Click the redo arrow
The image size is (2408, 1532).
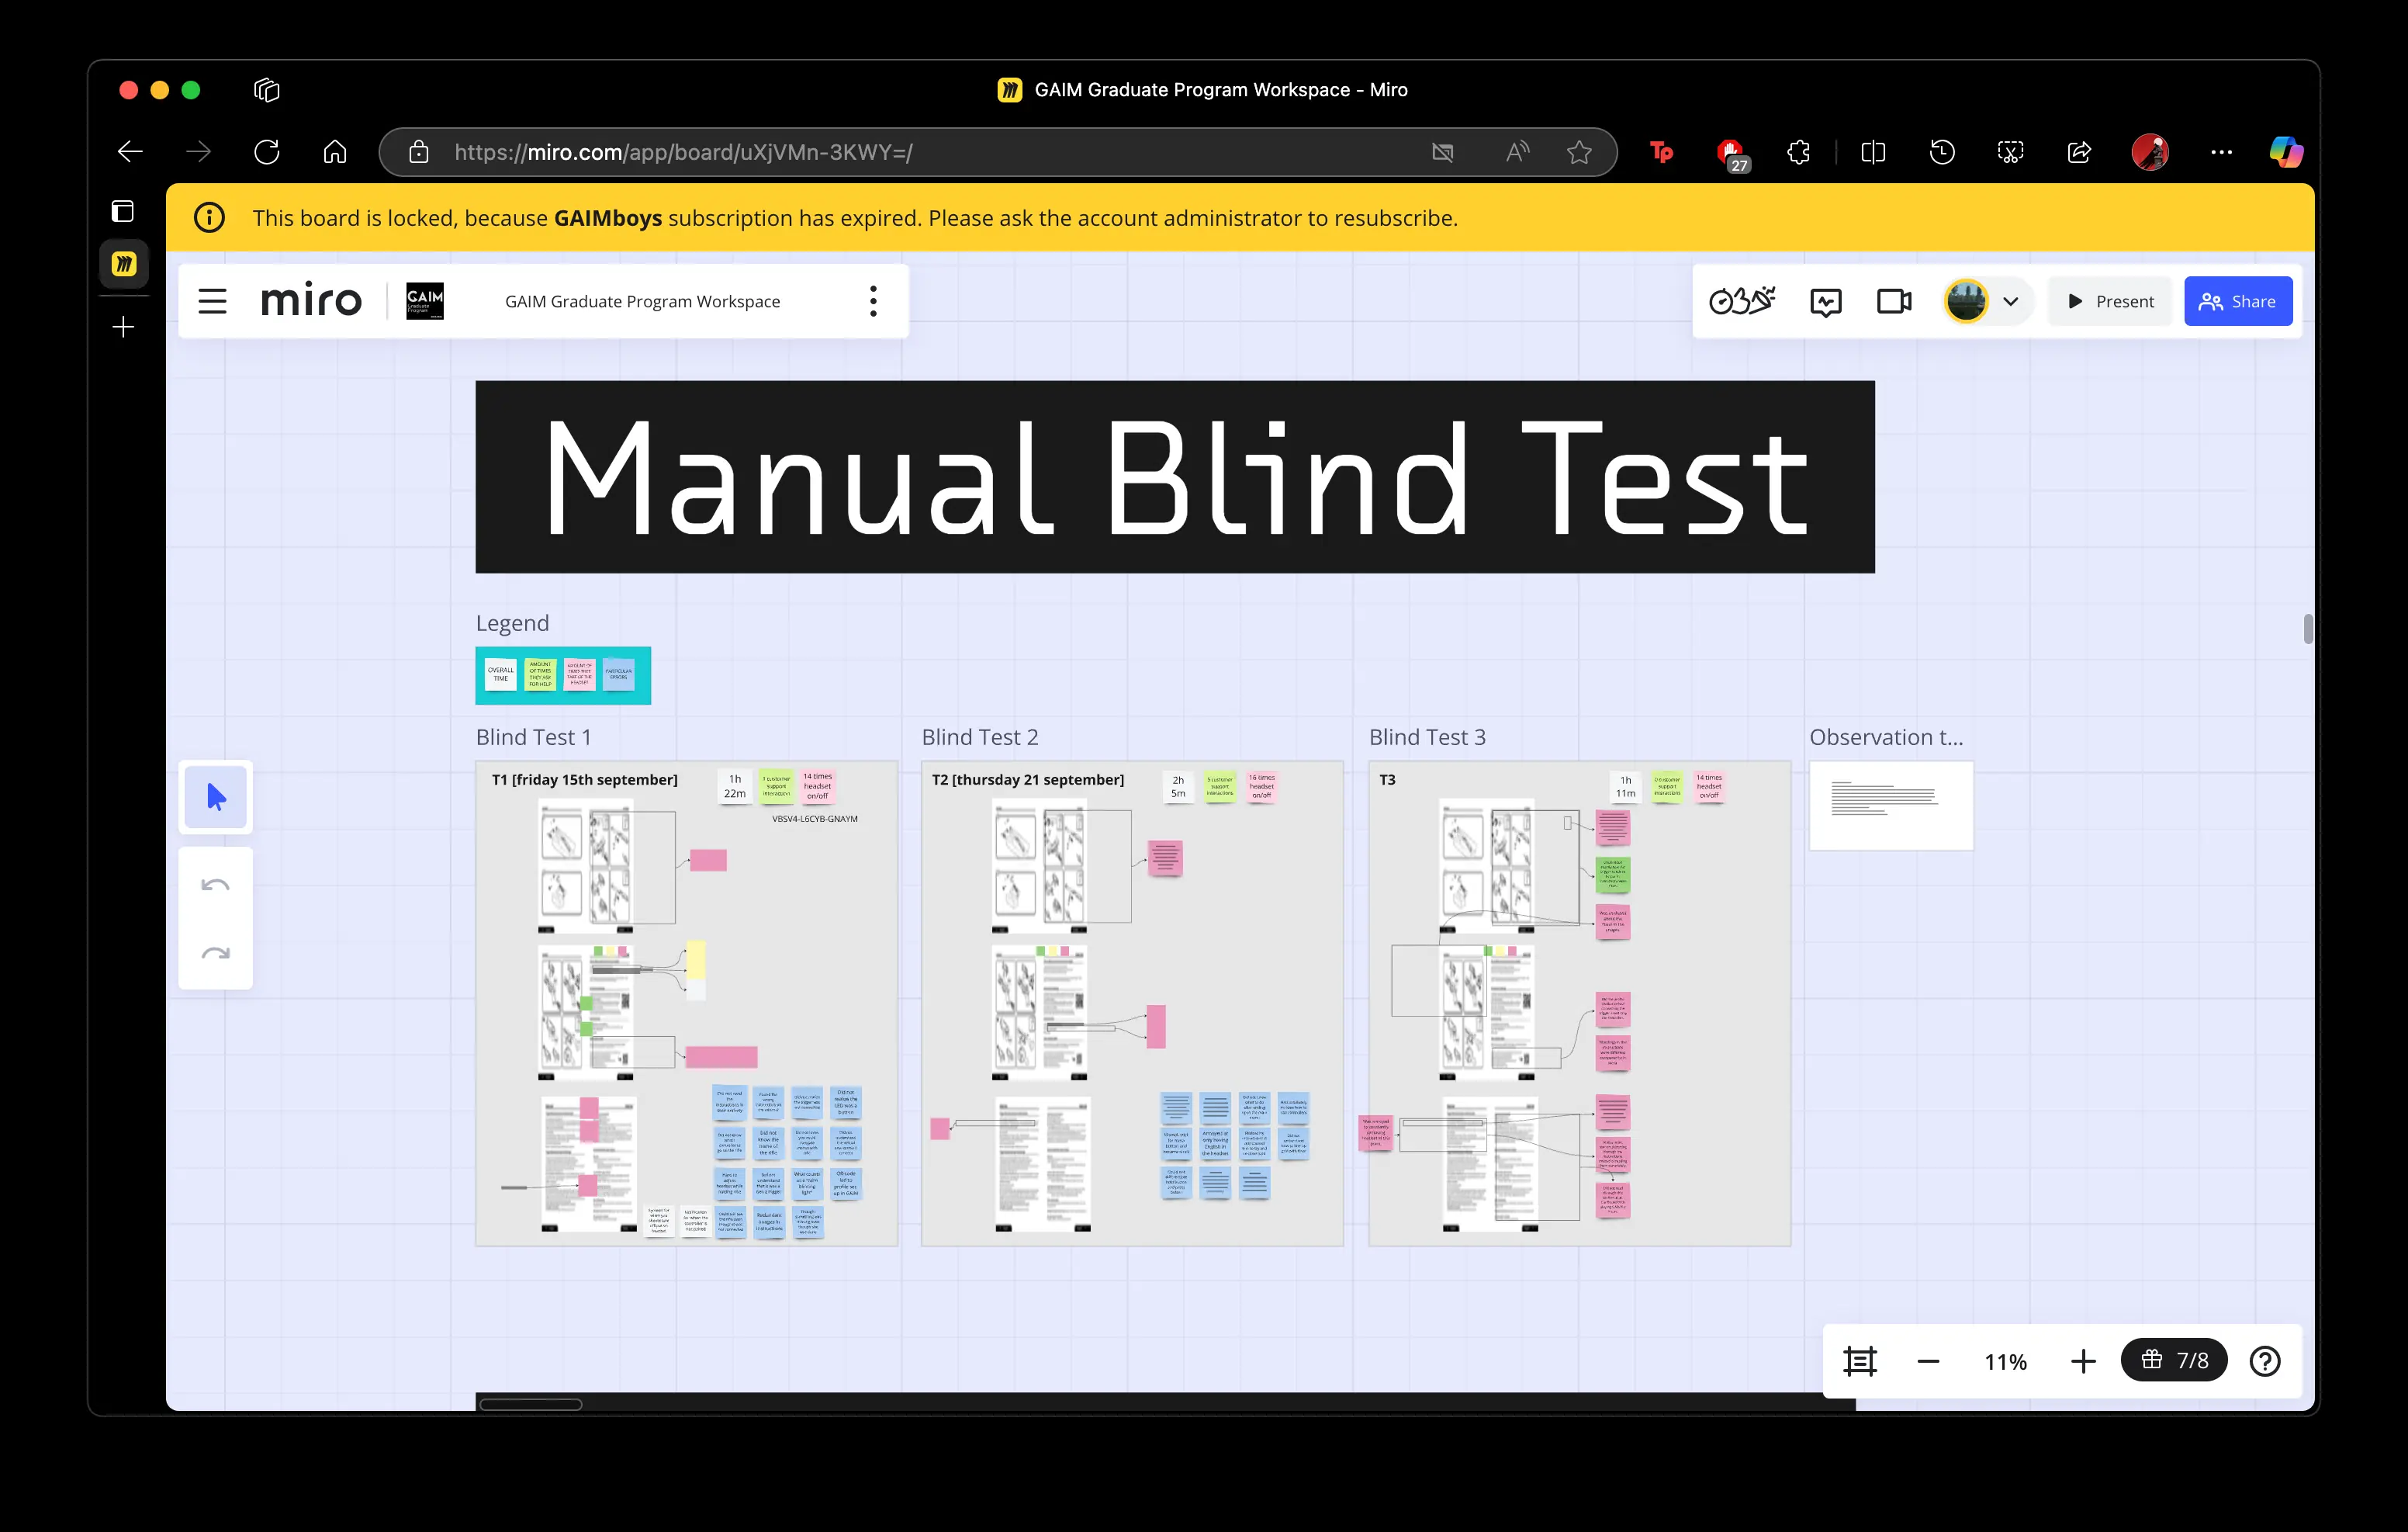tap(216, 952)
